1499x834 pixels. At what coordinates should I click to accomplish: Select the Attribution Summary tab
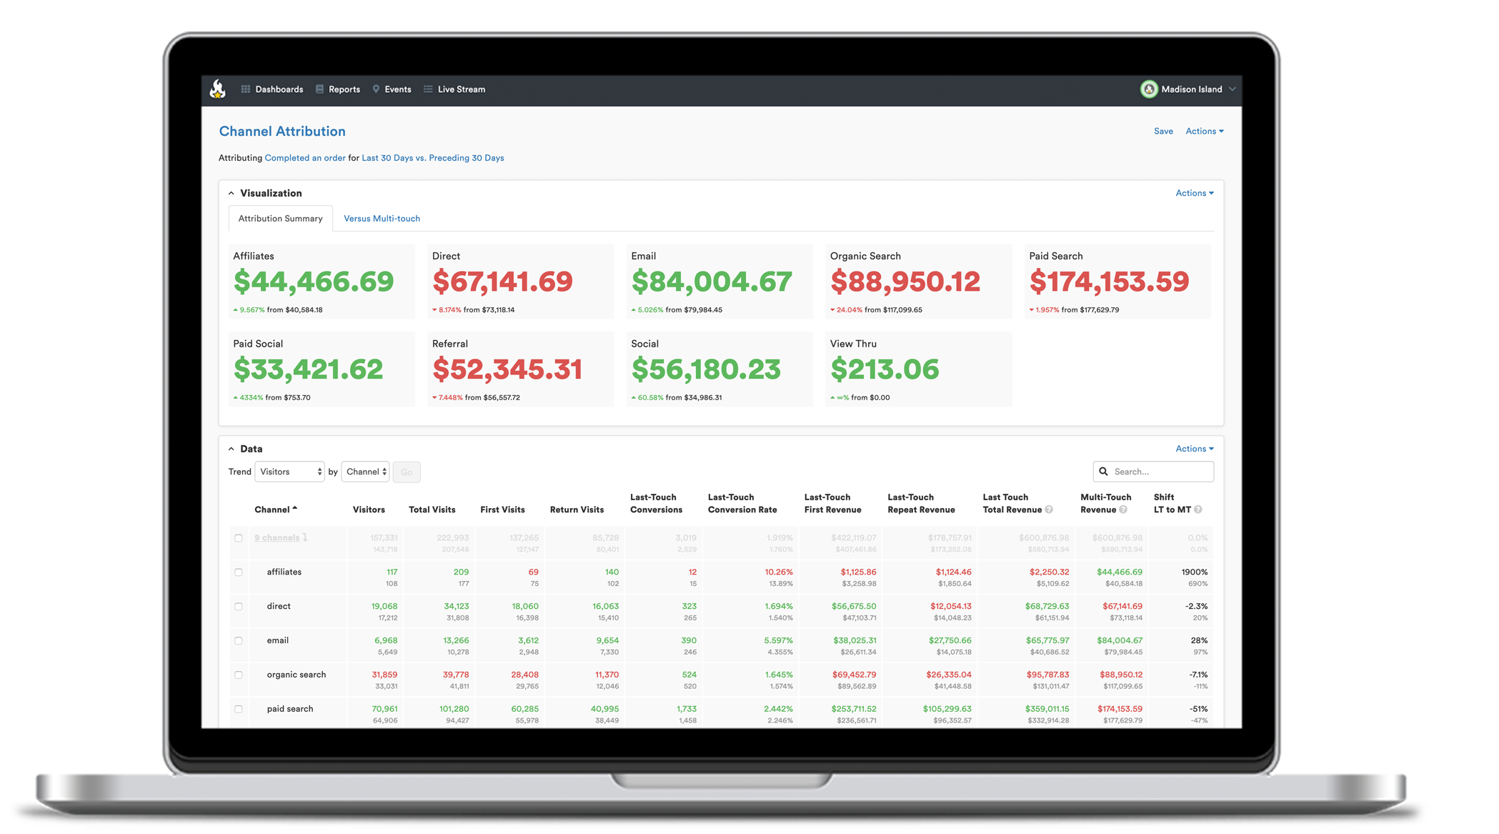point(280,219)
